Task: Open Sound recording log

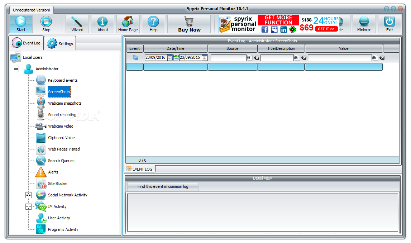Action: point(62,115)
